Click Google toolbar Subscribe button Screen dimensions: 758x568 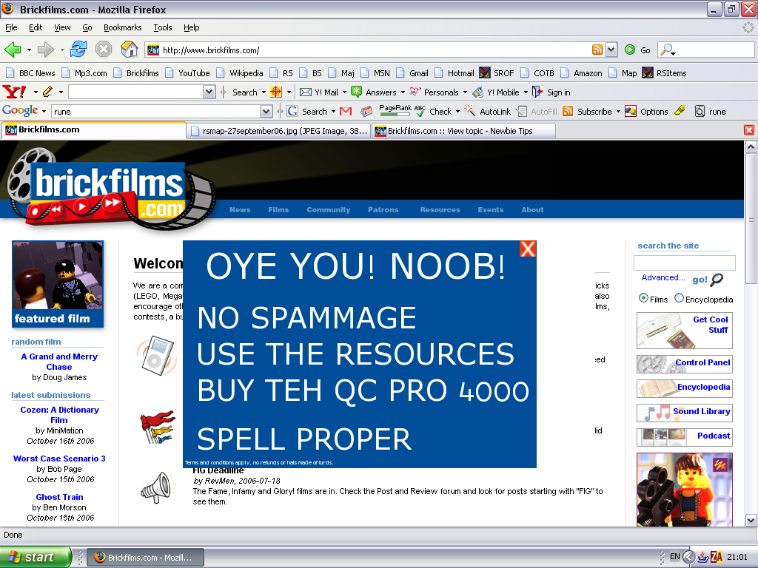[587, 112]
